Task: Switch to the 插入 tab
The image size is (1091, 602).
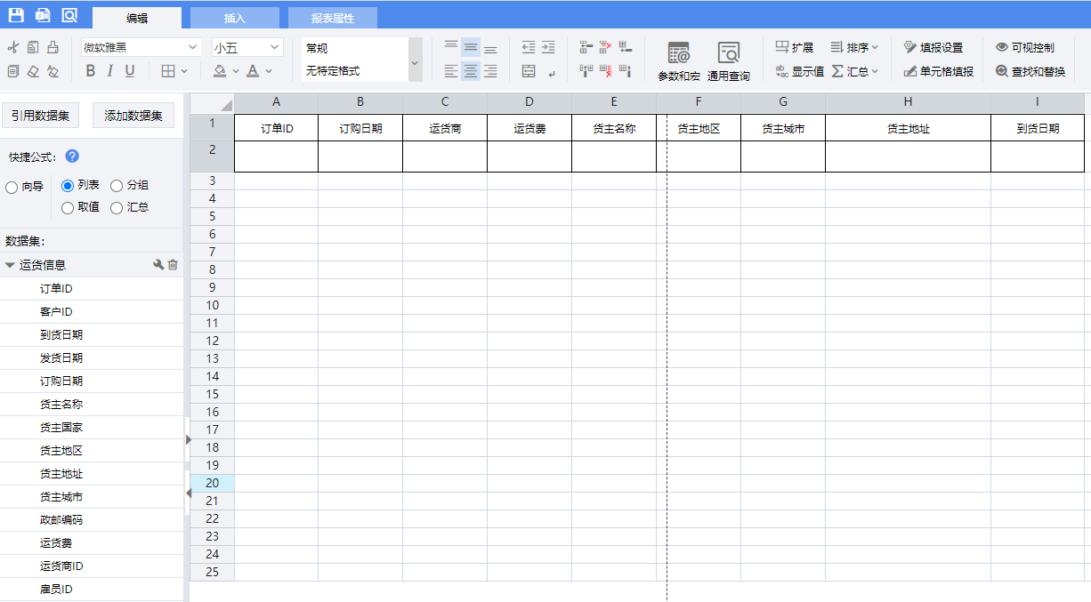Action: (x=234, y=18)
